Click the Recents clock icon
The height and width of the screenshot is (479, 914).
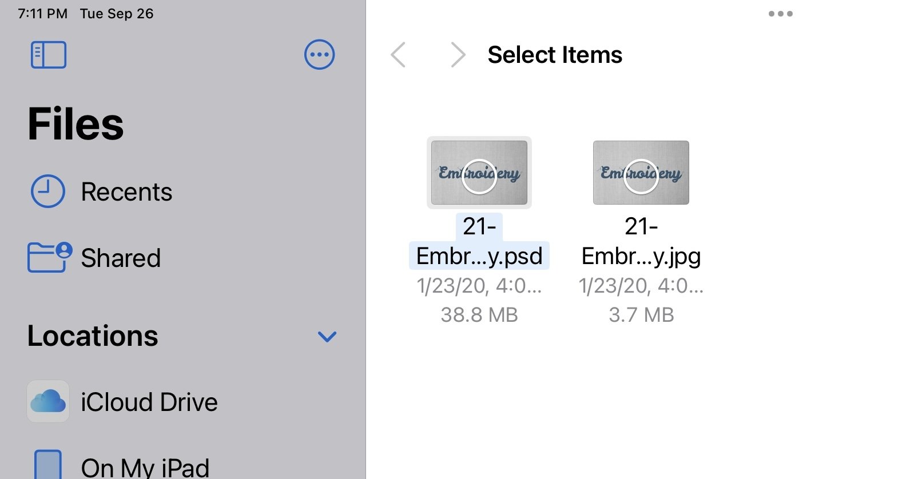pos(47,191)
